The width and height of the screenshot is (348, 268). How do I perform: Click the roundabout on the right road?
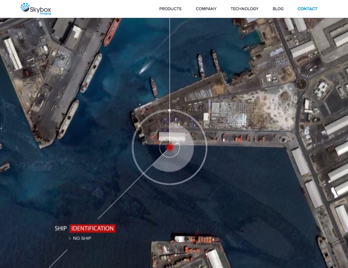coord(301,84)
